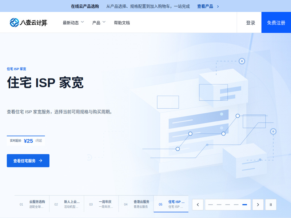This screenshot has width=291, height=218.
Task: Click the arrow after 查看产品
Action: (x=218, y=7)
